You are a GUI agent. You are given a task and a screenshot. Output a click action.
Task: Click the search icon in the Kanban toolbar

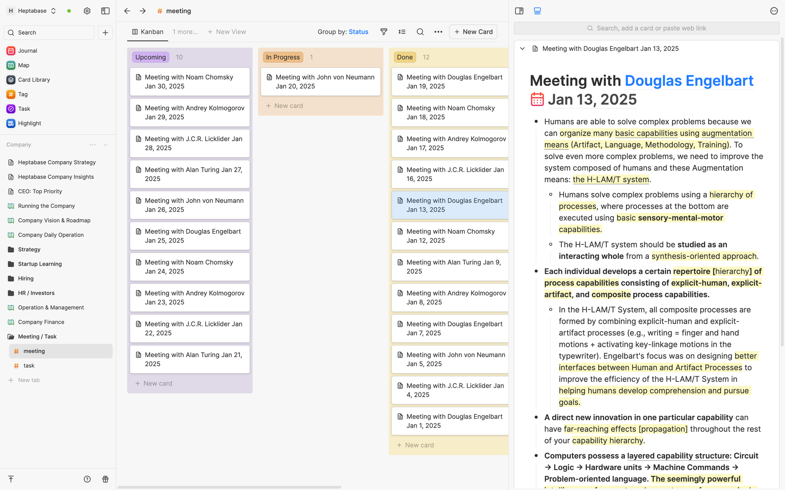tap(420, 32)
